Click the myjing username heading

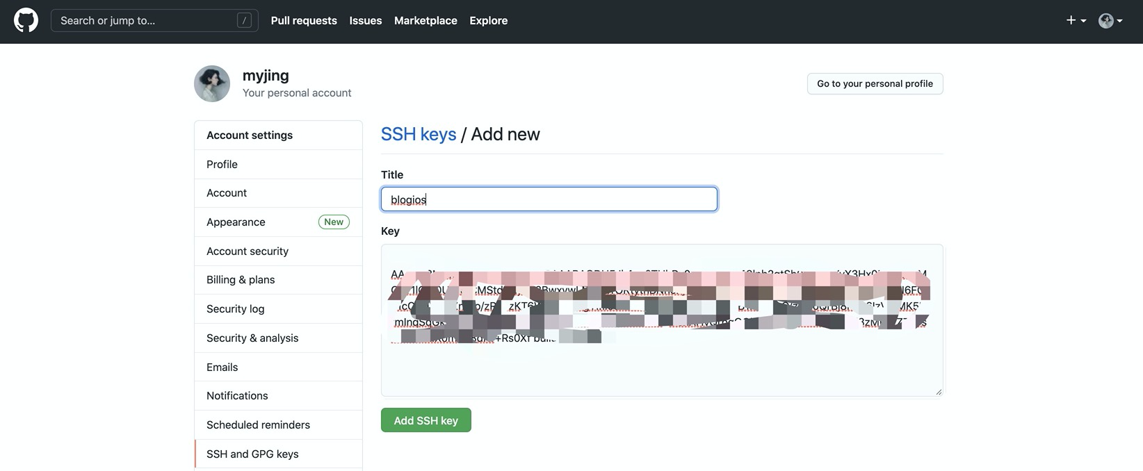tap(266, 75)
